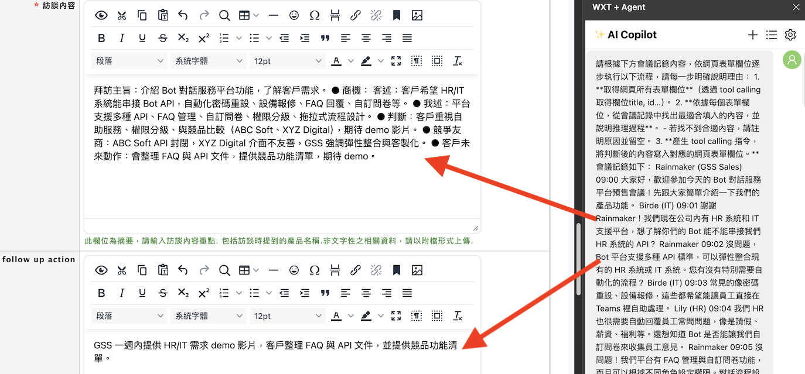The image size is (805, 374).
Task: Click the green user avatar in AI Copilot
Action: coord(792,60)
